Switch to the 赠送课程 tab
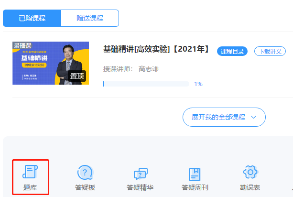This screenshot has width=293, height=197. [x=90, y=18]
